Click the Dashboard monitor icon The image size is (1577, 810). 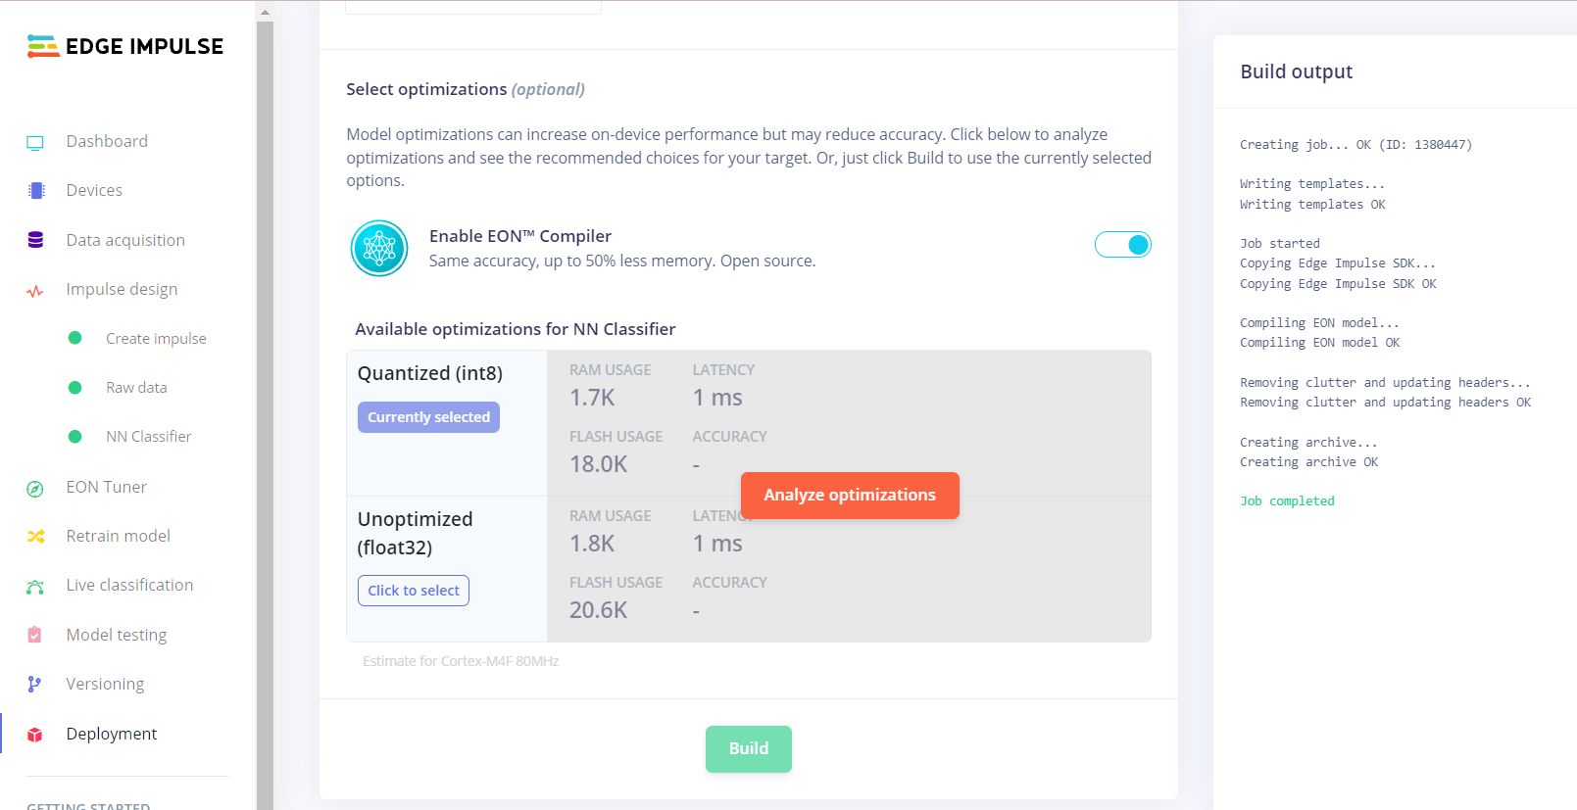[35, 142]
